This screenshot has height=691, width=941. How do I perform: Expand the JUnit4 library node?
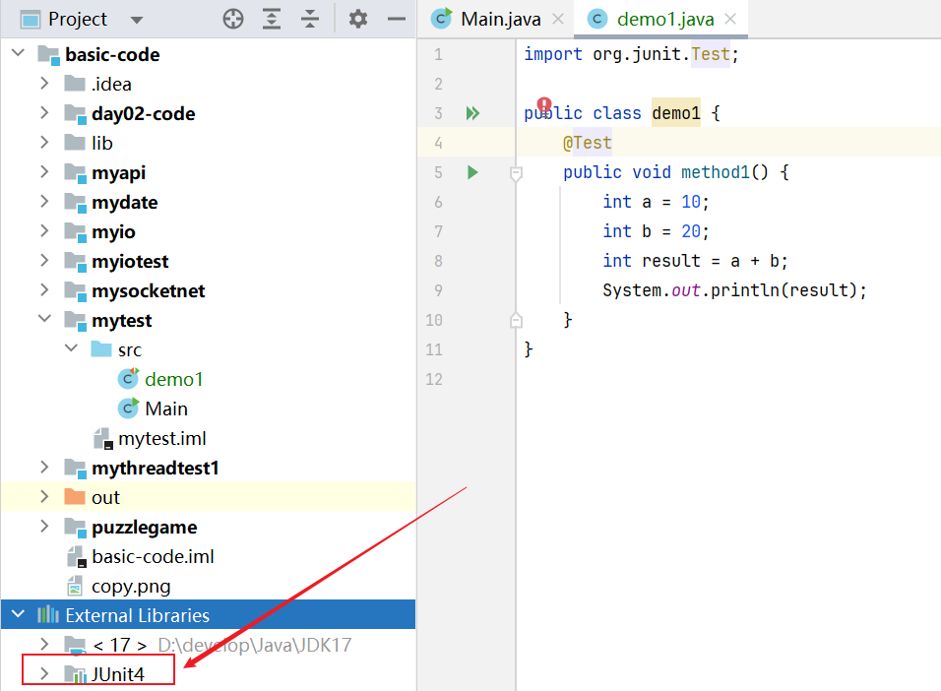tap(44, 673)
